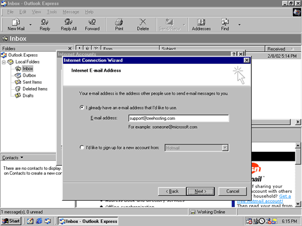Click the Next button in the wizard
The width and height of the screenshot is (302, 226).
click(201, 191)
